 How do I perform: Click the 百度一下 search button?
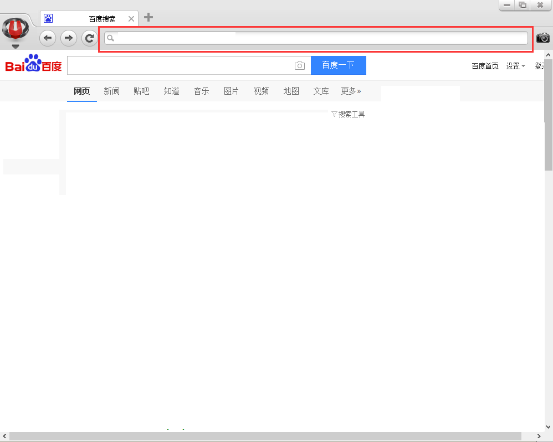(339, 65)
